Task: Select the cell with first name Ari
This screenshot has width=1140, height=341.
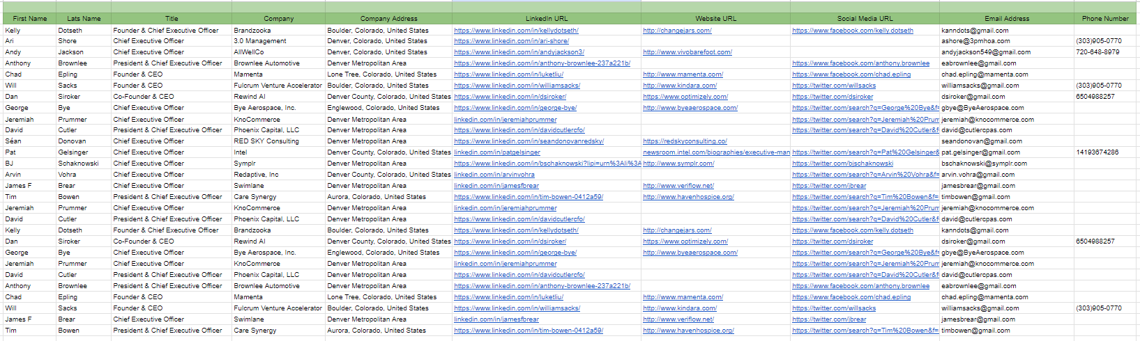Action: pyautogui.click(x=30, y=41)
